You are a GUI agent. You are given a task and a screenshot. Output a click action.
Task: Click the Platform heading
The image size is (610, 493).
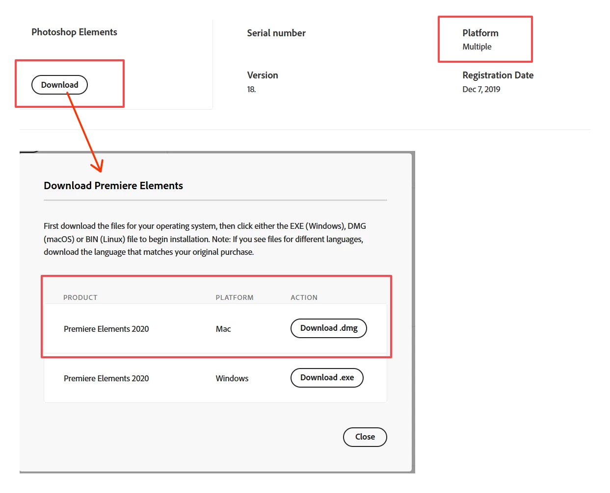pyautogui.click(x=480, y=33)
